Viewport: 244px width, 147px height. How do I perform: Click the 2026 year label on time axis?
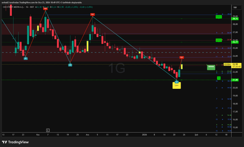pyautogui.click(x=144, y=135)
